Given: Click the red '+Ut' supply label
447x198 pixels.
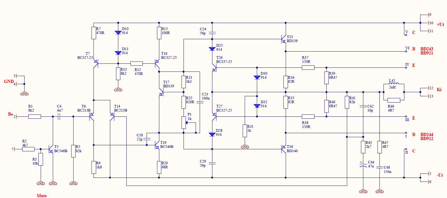Looking at the screenshot, I should pos(440,24).
